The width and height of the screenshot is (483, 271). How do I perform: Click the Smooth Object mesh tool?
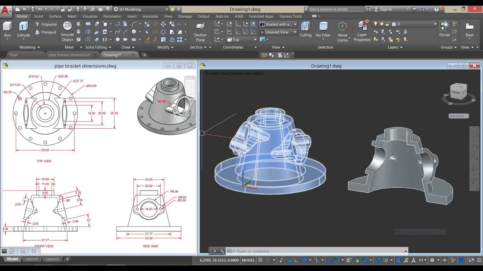pyautogui.click(x=67, y=31)
